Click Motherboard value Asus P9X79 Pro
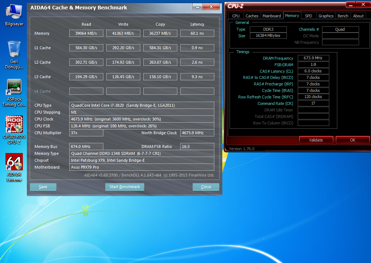This screenshot has height=263, width=371. coord(142,167)
